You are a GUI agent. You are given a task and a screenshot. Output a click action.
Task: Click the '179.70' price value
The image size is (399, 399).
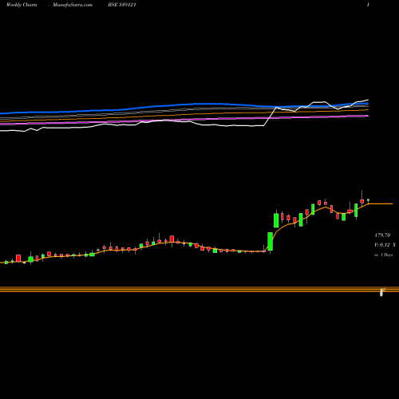coord(382,235)
